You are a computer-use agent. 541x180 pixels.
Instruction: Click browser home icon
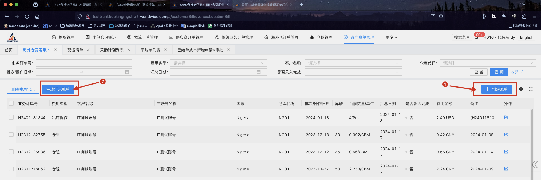pos(37,17)
